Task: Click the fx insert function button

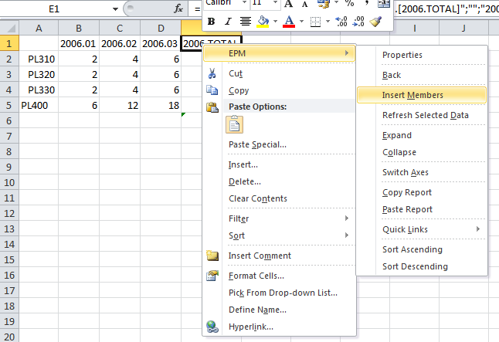Action: (178, 9)
